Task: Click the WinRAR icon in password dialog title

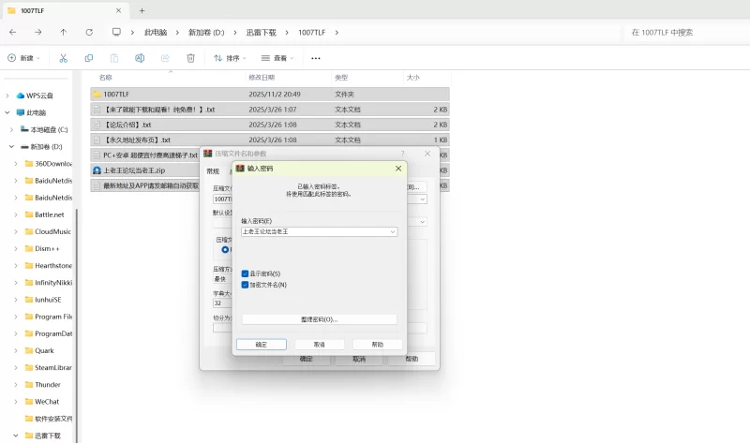Action: pos(240,169)
